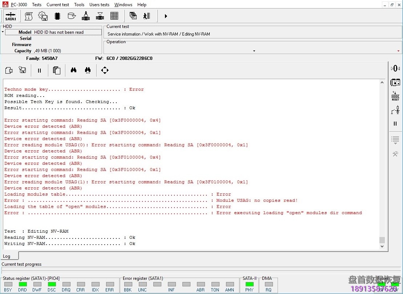403x294 pixels.
Task: Click the log scrollbar down arrow
Action: (382, 246)
